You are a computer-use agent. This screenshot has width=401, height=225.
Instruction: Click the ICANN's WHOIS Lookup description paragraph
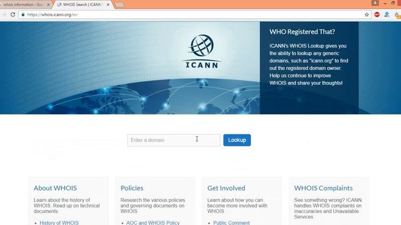pyautogui.click(x=309, y=64)
